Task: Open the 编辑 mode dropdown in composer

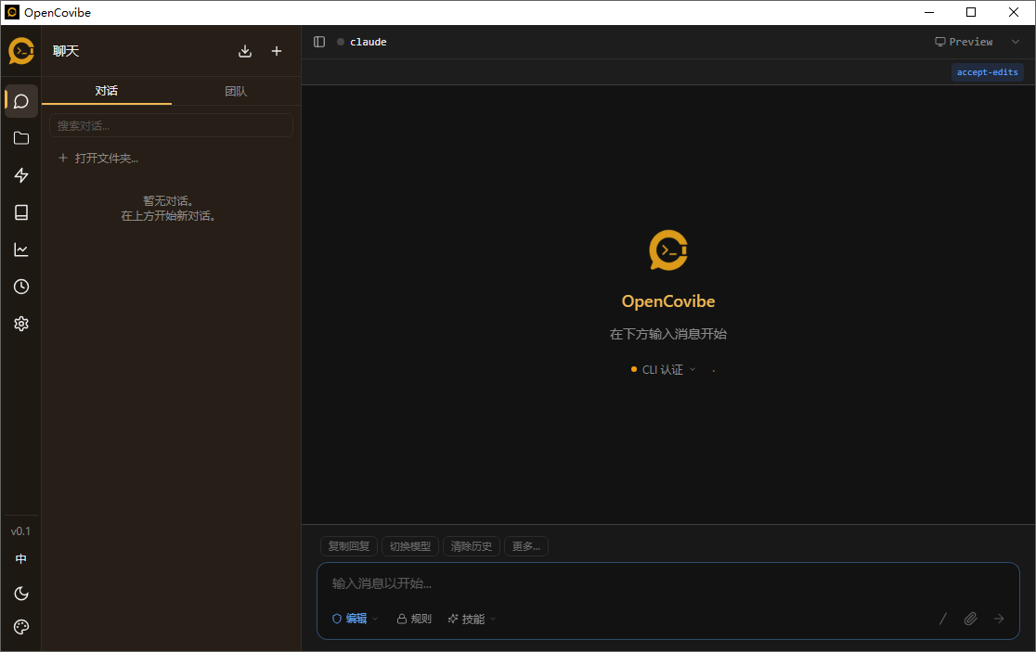Action: coord(354,619)
